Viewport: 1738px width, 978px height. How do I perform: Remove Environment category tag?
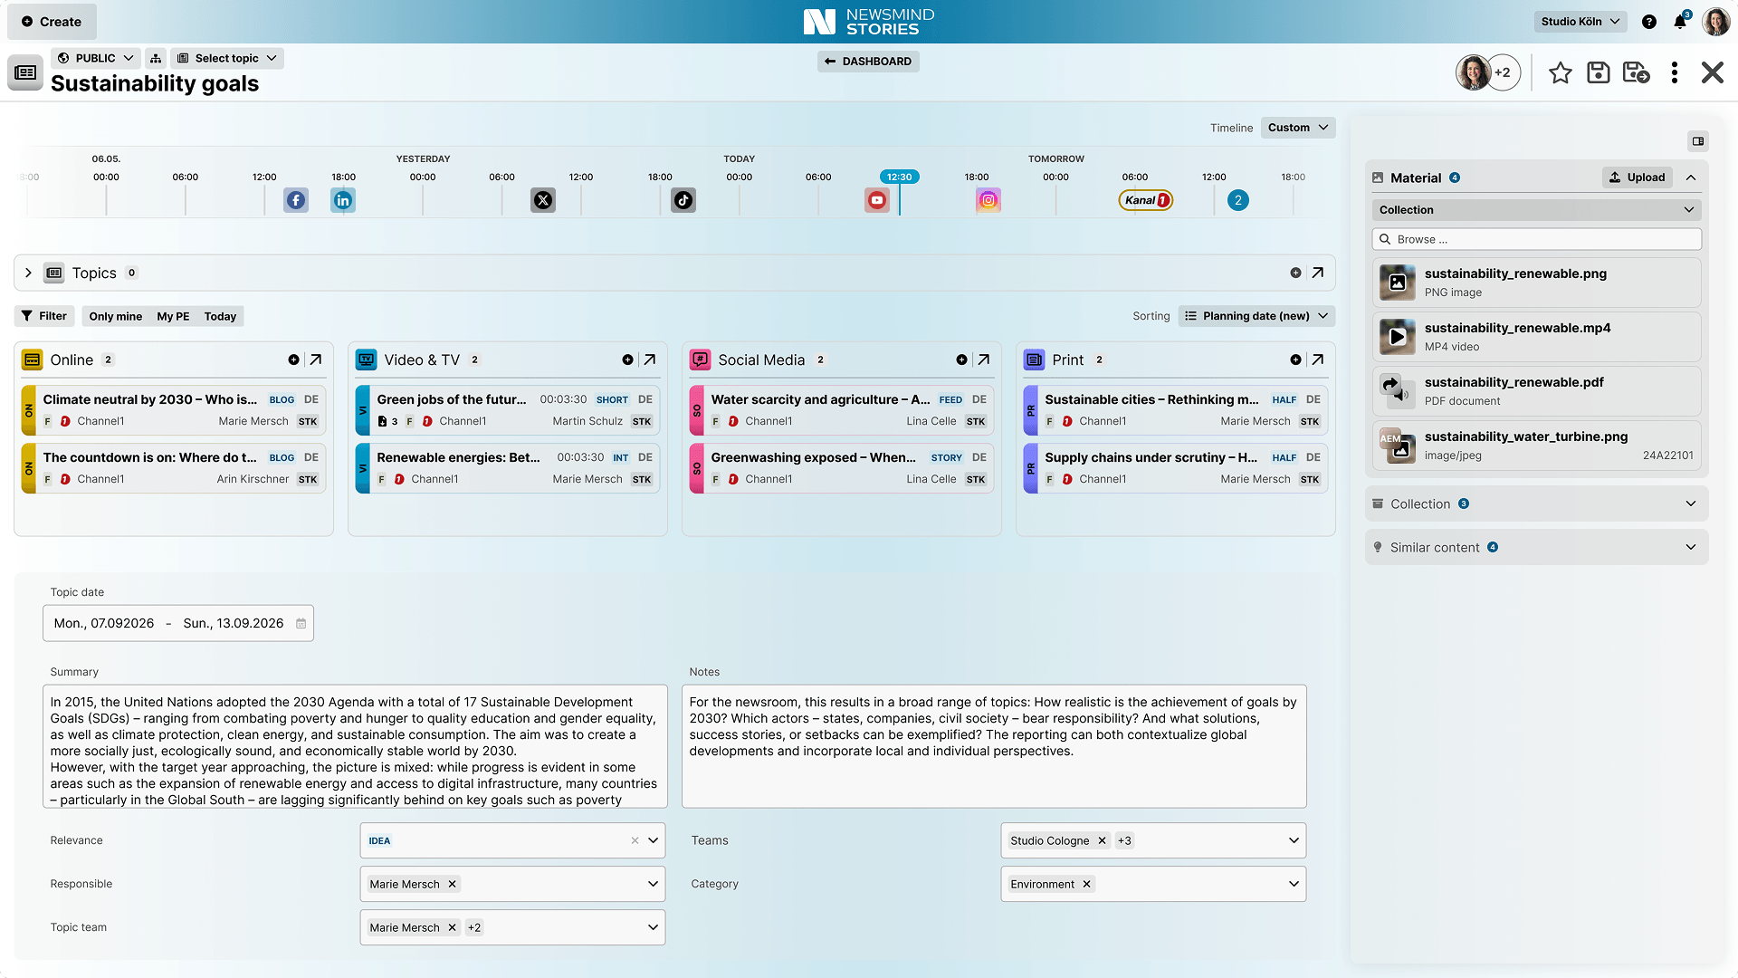pos(1086,884)
